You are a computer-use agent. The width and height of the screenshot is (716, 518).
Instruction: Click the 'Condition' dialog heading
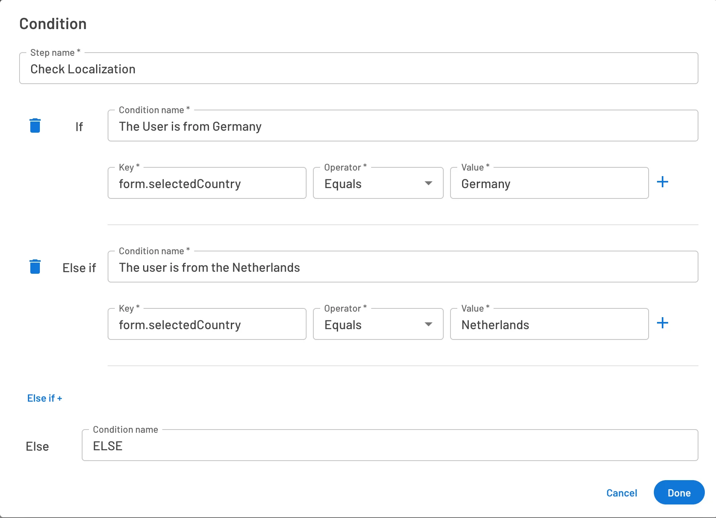(53, 24)
